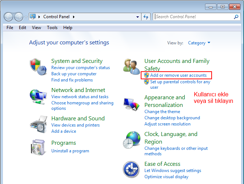Click Find and fix problems
Image resolution: width=244 pixels, height=184 pixels.
click(72, 80)
